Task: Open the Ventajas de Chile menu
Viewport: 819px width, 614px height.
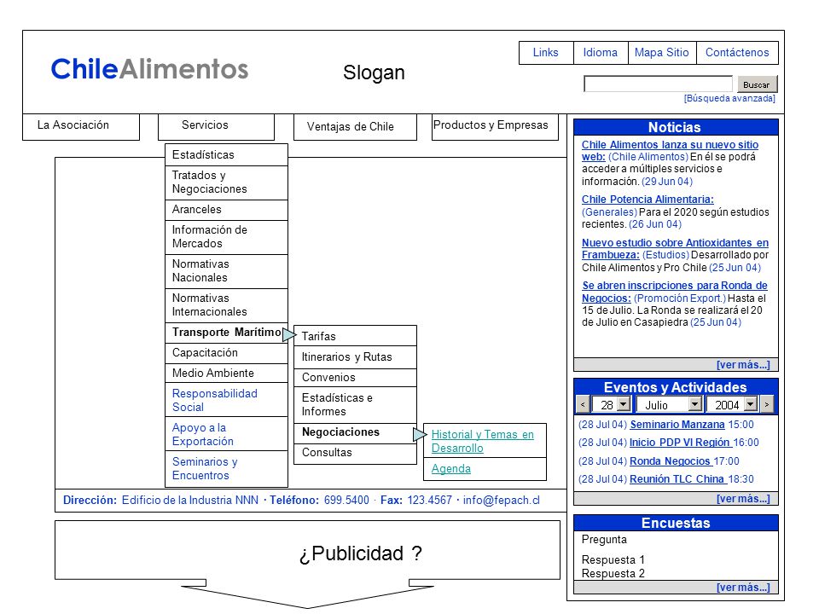Action: (355, 127)
